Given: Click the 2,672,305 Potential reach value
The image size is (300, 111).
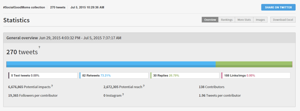Looking at the screenshot, I should point(123,87).
